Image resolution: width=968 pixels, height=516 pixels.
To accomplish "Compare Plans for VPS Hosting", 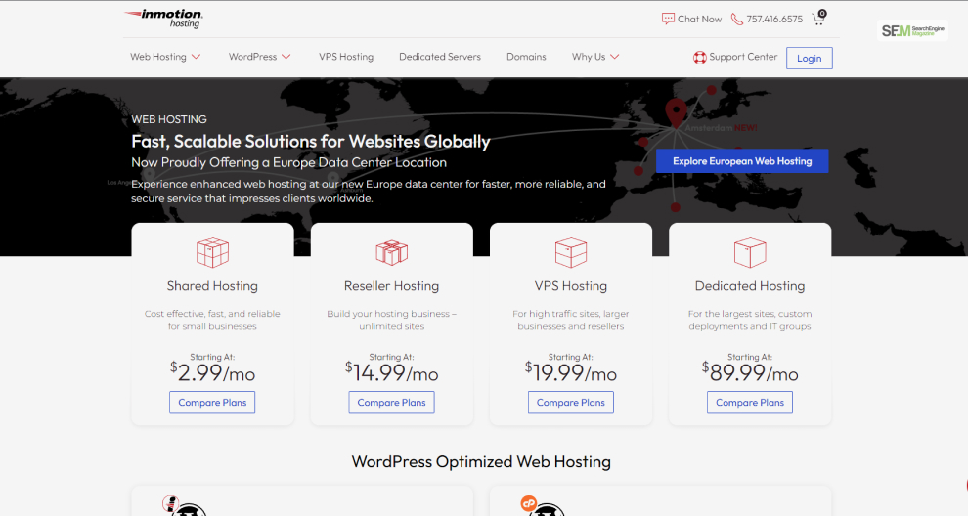I will [570, 403].
